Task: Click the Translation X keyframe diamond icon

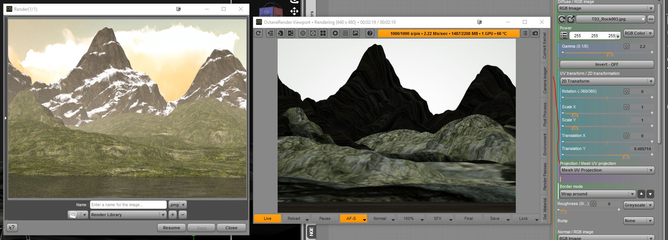Action: [x=626, y=135]
